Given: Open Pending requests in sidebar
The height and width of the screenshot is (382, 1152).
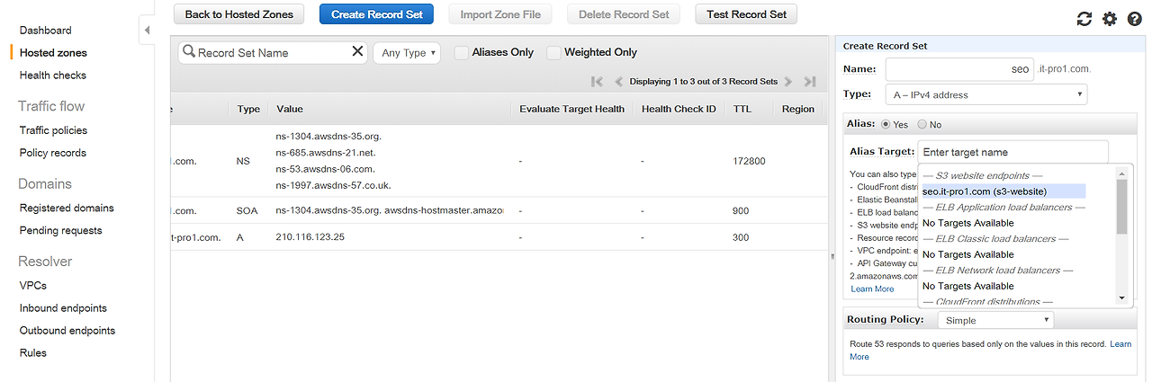Looking at the screenshot, I should 60,230.
